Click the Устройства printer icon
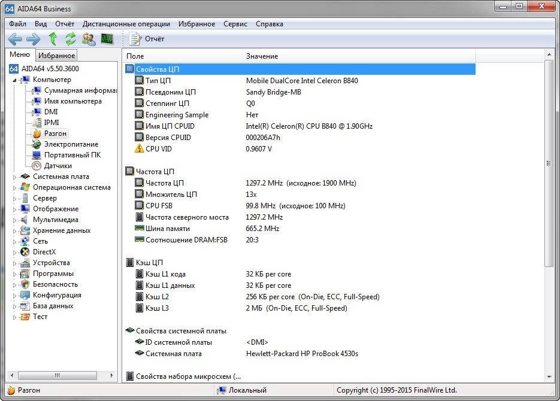Image resolution: width=560 pixels, height=401 pixels. 25,263
